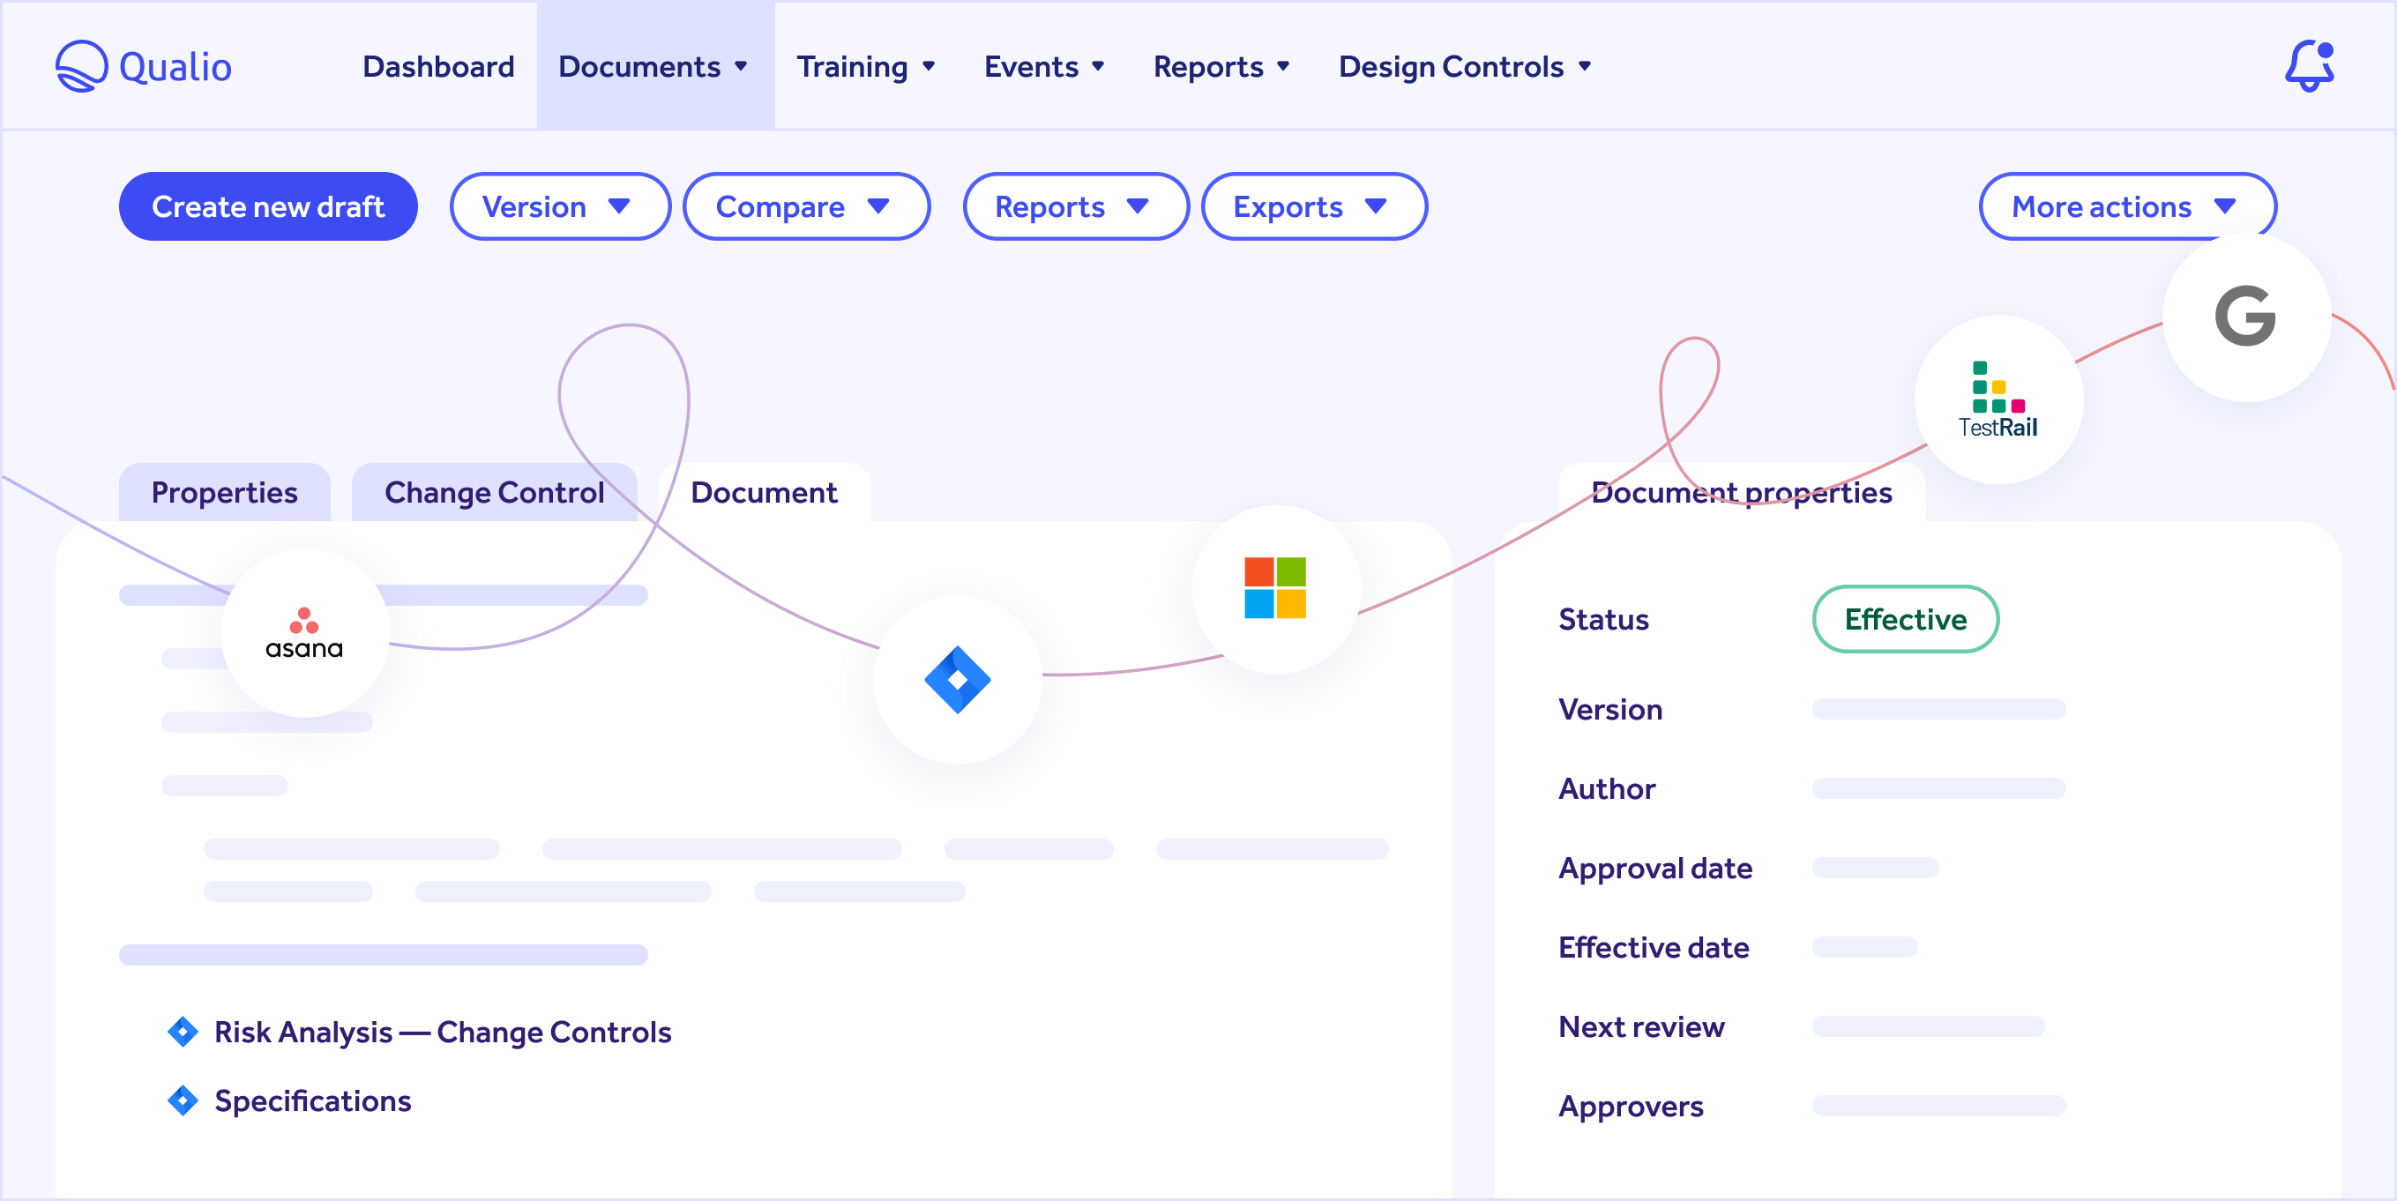Image resolution: width=2397 pixels, height=1201 pixels.
Task: Click the Asana integration icon
Action: [304, 632]
